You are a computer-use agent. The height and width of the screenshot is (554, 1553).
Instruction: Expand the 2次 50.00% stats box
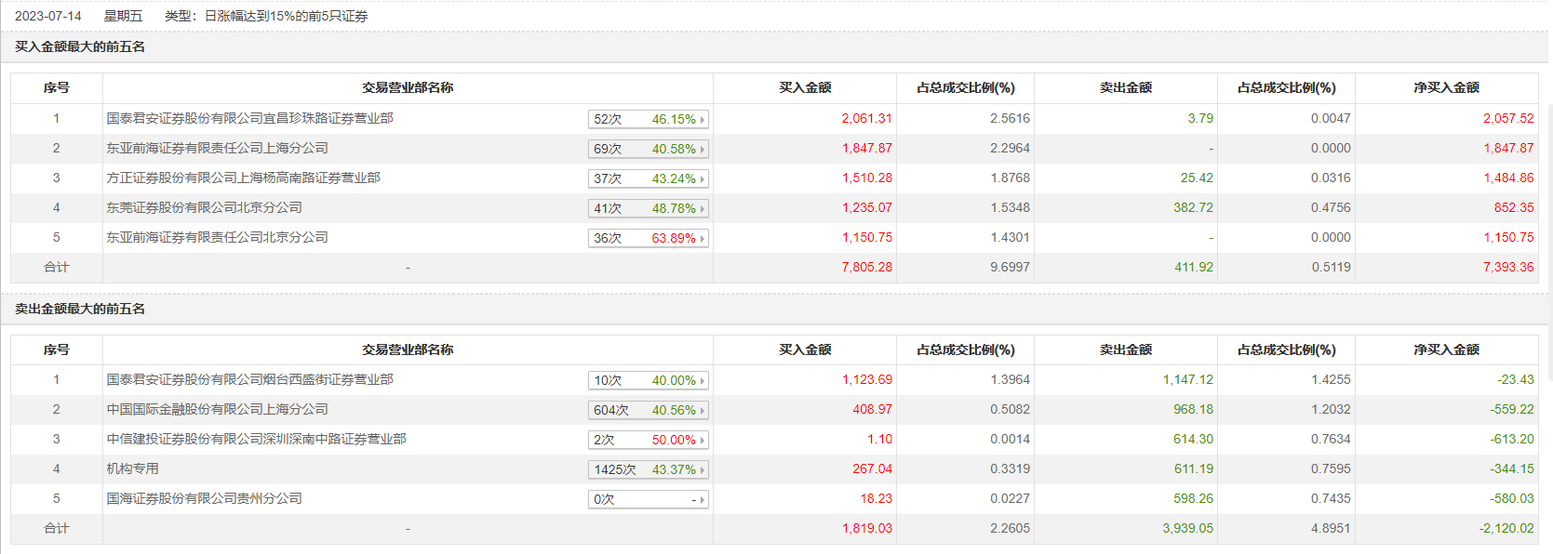tap(649, 440)
